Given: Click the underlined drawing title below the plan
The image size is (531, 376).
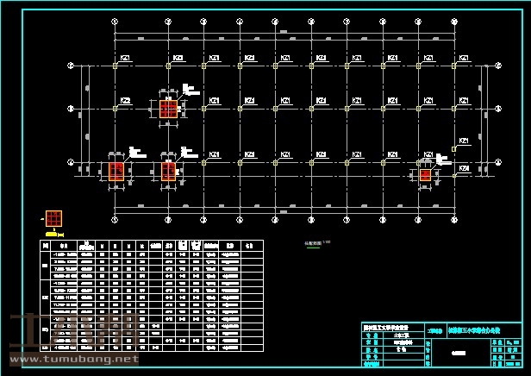Looking at the screenshot, I should click(316, 244).
